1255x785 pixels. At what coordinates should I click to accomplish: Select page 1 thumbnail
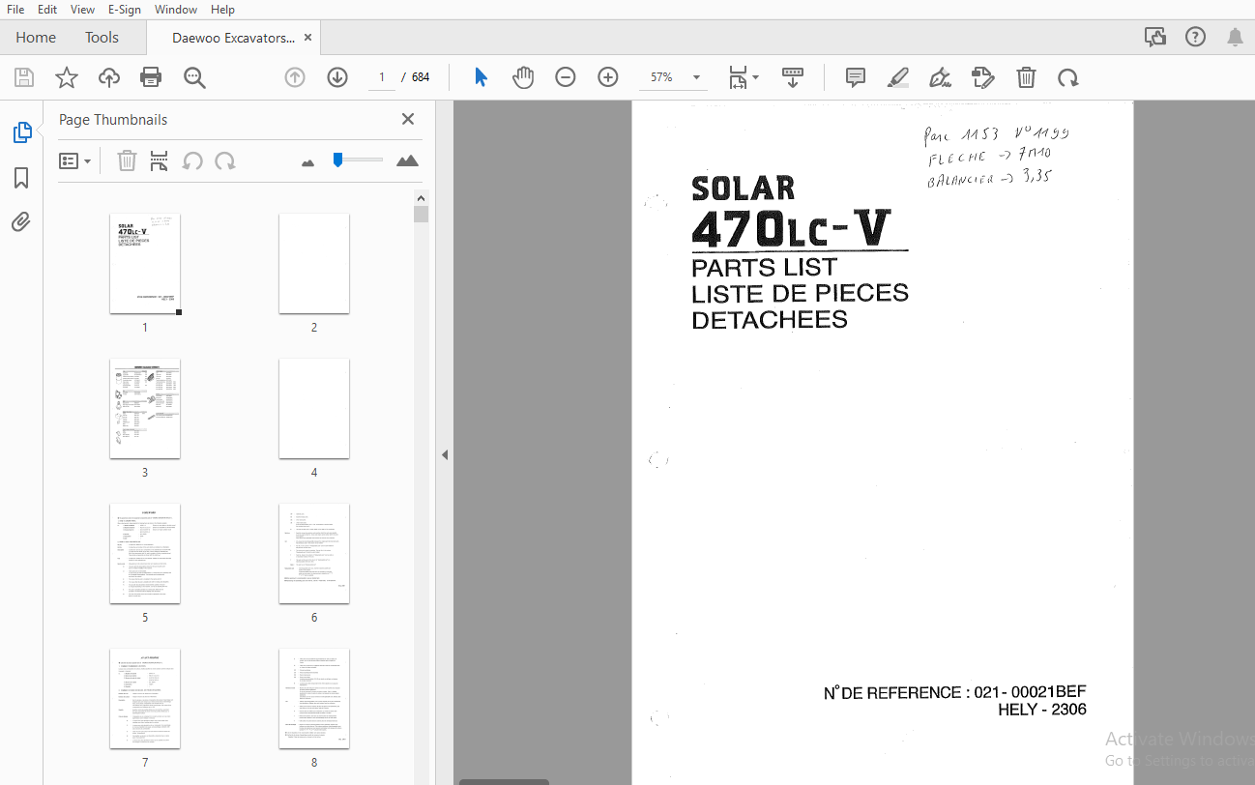click(145, 264)
